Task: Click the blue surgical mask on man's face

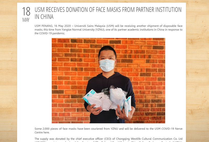Action: pyautogui.click(x=107, y=65)
